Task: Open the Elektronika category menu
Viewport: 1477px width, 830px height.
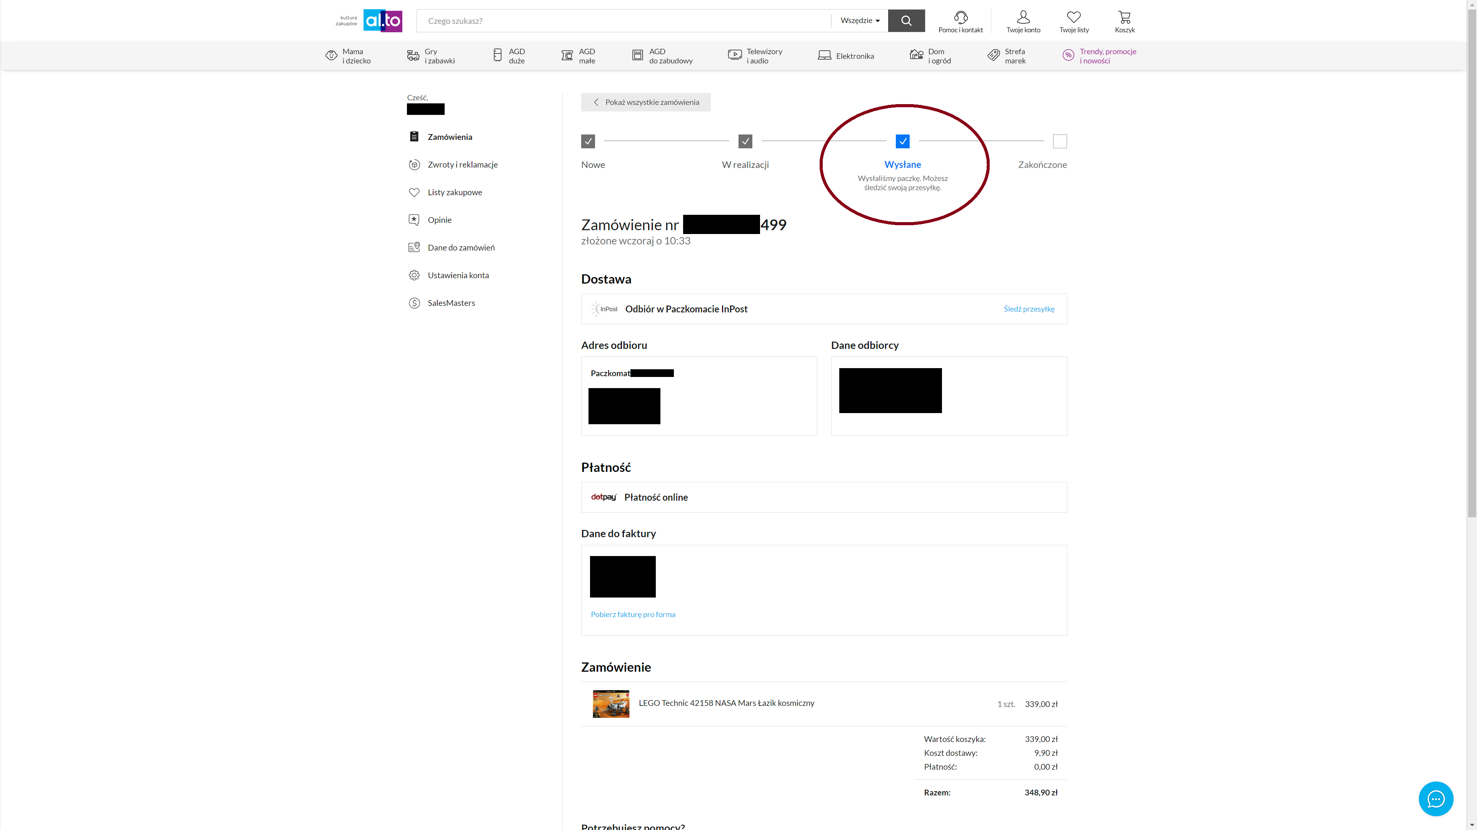Action: pyautogui.click(x=846, y=56)
